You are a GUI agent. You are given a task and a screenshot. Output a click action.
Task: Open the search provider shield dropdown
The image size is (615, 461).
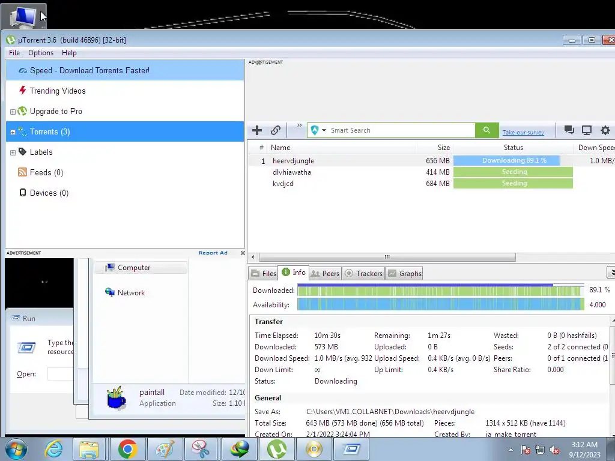[x=318, y=130]
